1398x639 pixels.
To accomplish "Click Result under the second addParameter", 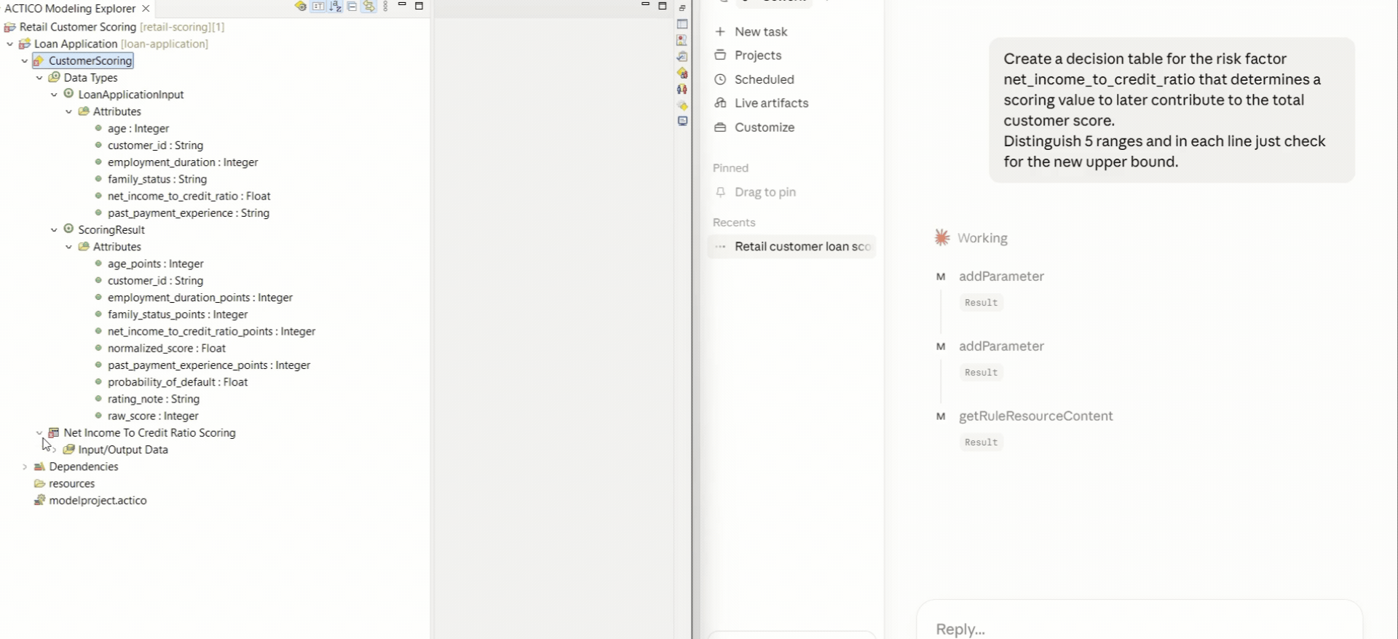I will [x=981, y=372].
